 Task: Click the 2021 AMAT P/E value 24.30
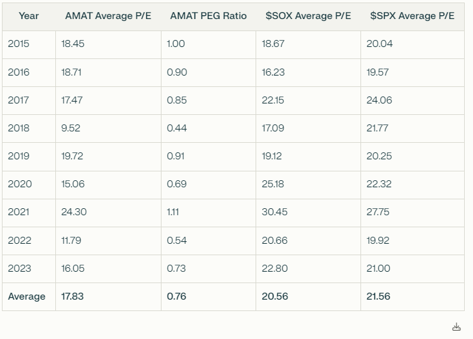pyautogui.click(x=74, y=212)
